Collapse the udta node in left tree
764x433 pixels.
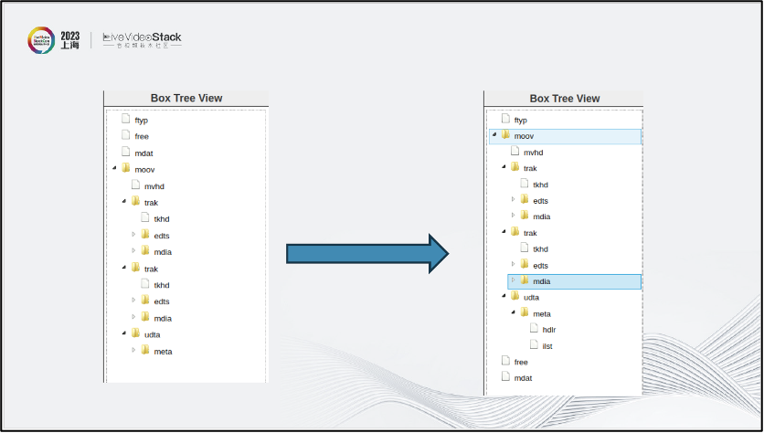124,333
